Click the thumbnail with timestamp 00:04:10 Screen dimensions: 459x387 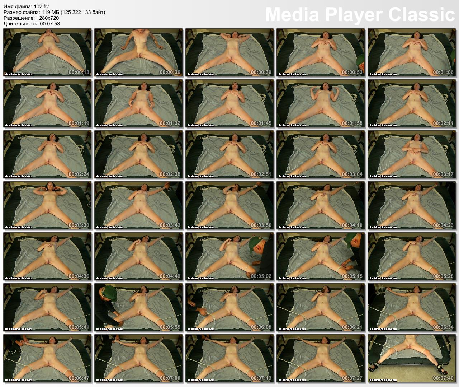321,206
